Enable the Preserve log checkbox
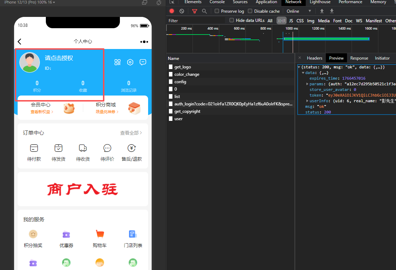396x270 pixels. 217,11
